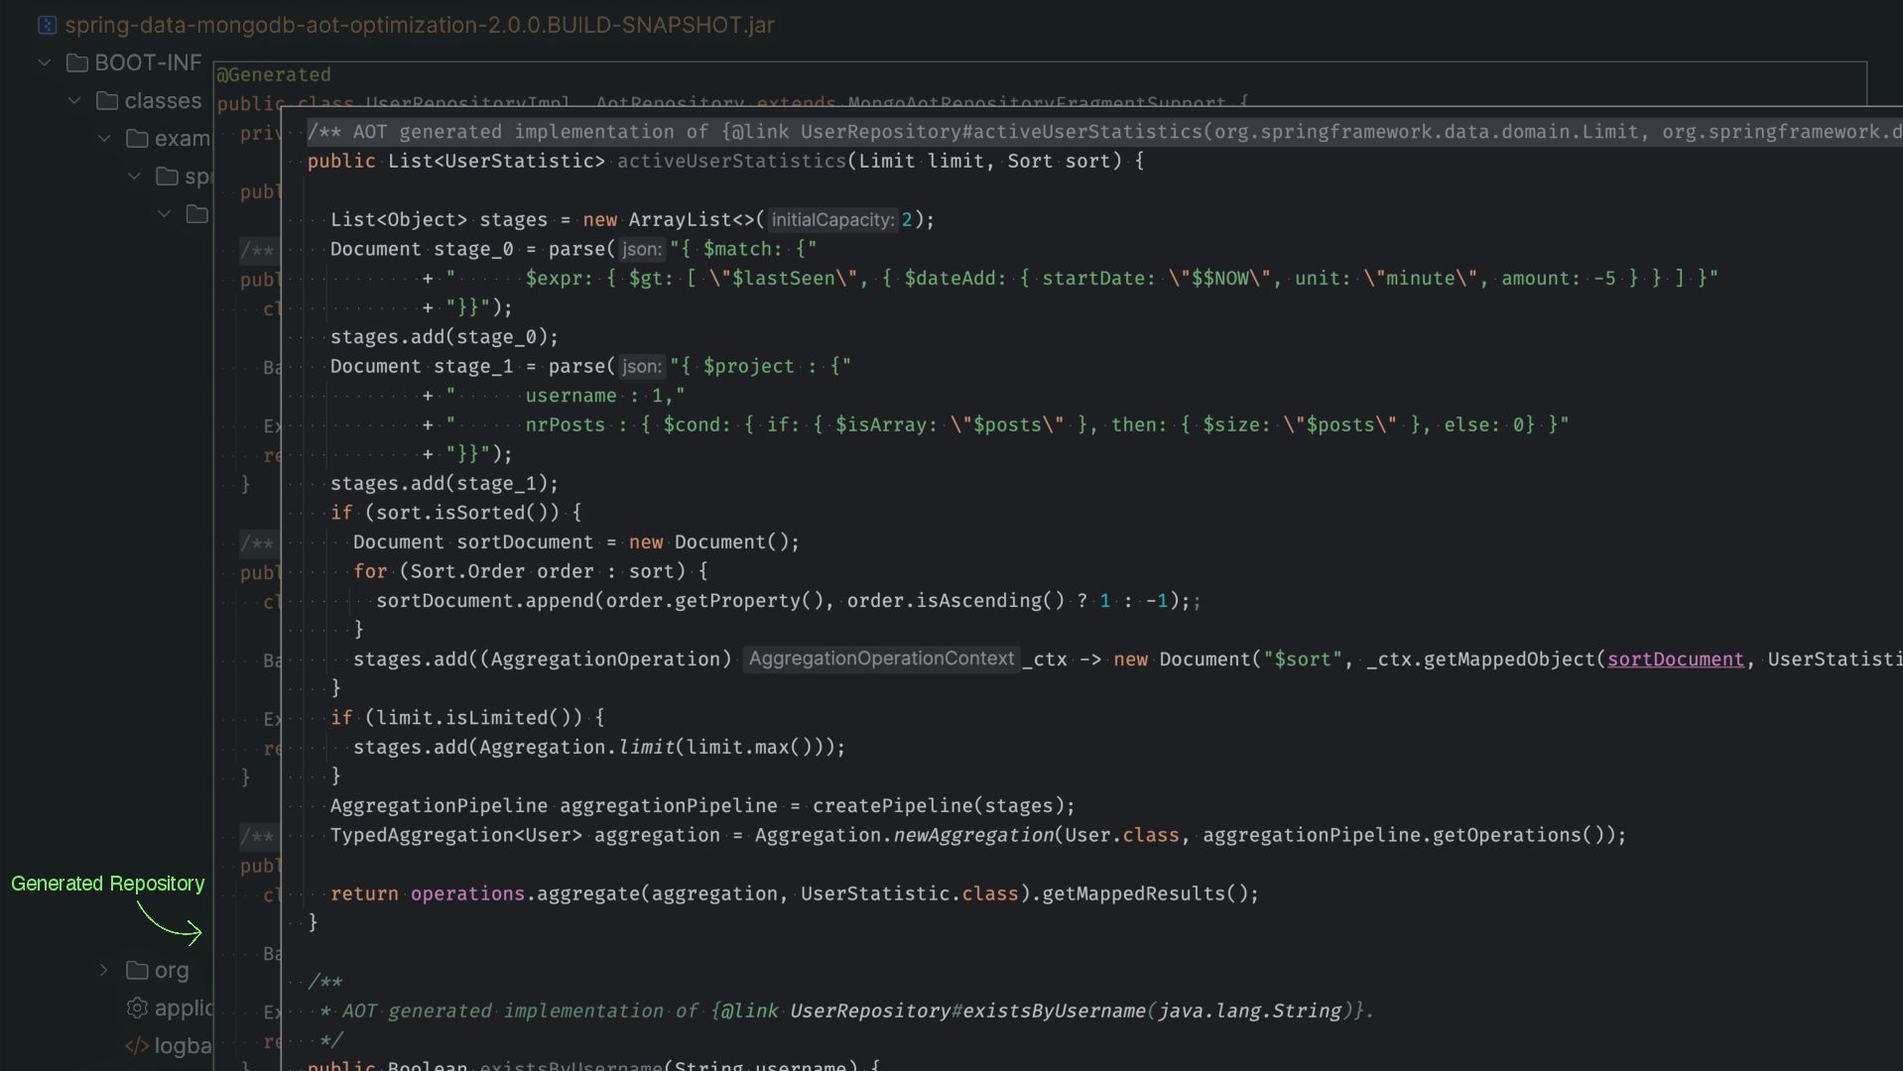
Task: Collapse the classes folder using its chevron
Action: click(74, 101)
